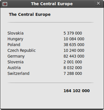
Task: Click Austria's population 8 032 000
Action: tap(73, 68)
